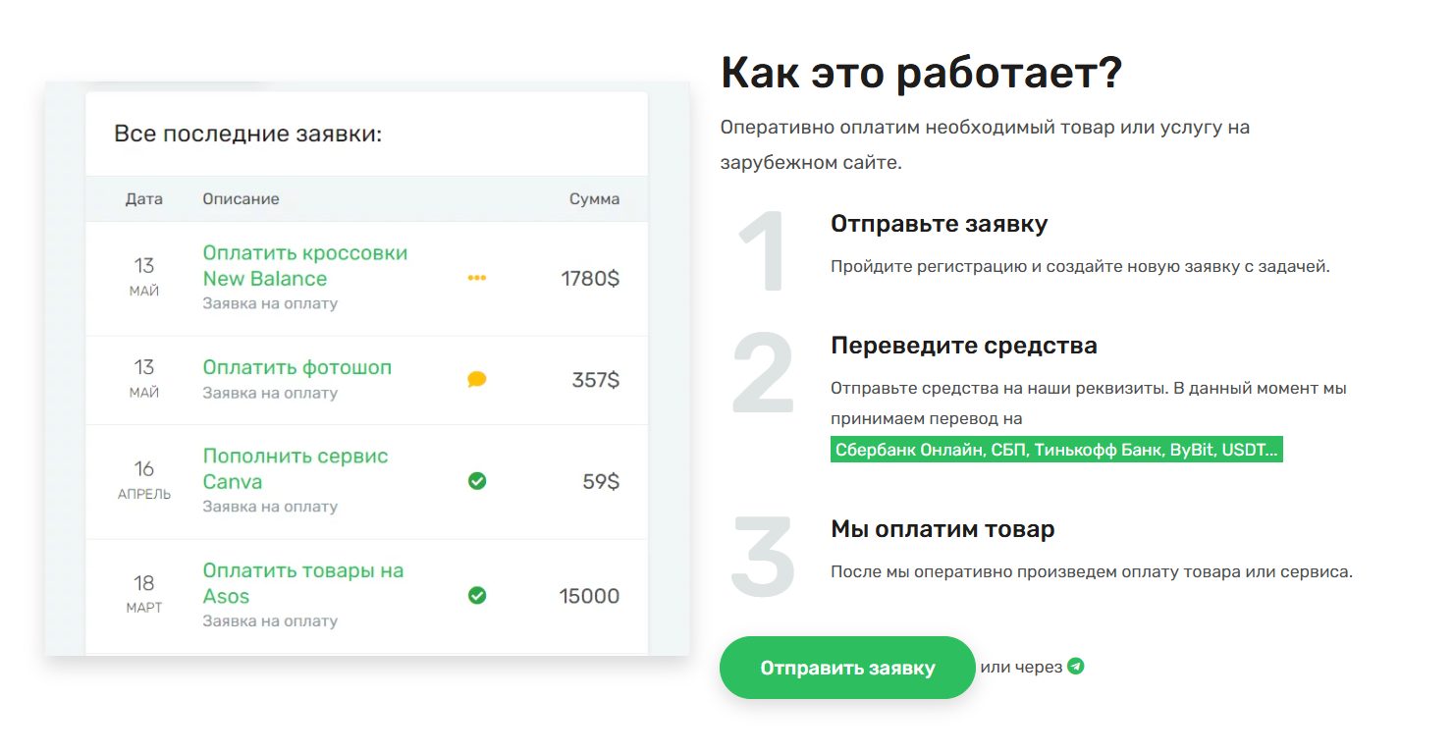Click the green checkmark icon for Asos request
Image resolution: width=1454 pixels, height=754 pixels.
477,595
